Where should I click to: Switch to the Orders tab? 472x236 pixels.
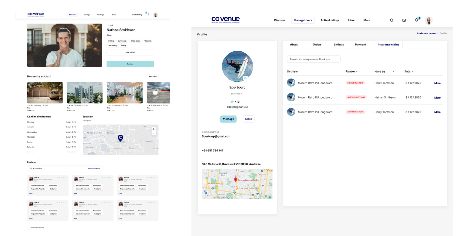(317, 45)
